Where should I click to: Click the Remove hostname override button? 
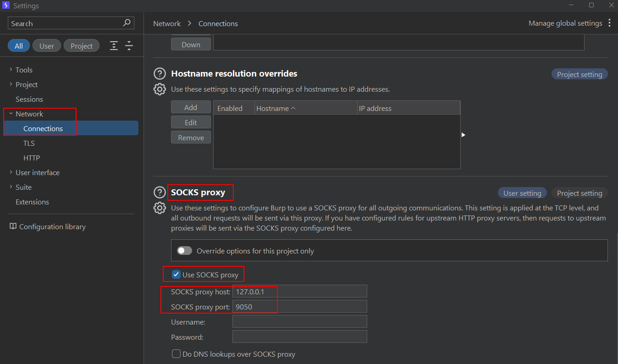point(191,138)
